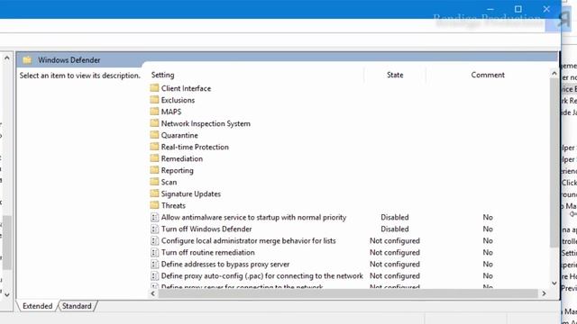Click the settings list scroll up arrow
Screen dimensions: 577x324
[x=554, y=74]
